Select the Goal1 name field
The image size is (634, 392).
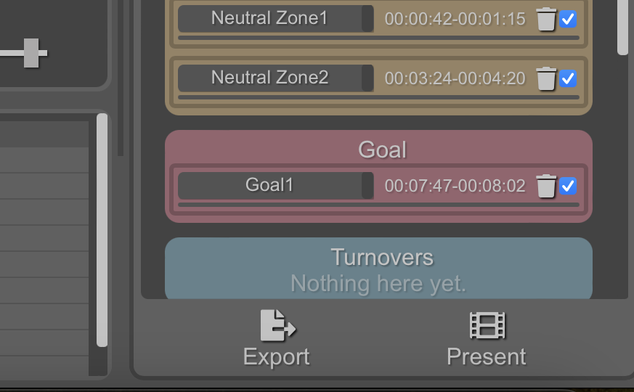276,186
